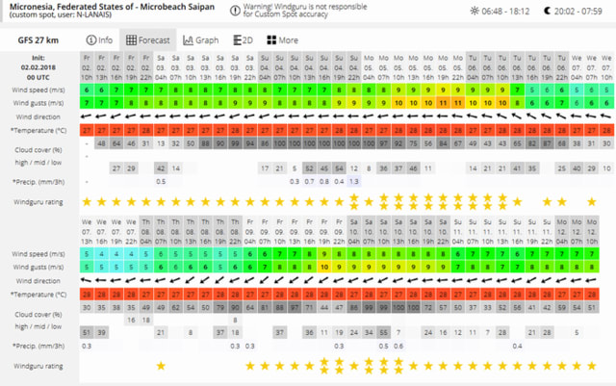This screenshot has width=616, height=386.
Task: Click the Tu 06. 22h column header
Action: pyautogui.click(x=562, y=67)
